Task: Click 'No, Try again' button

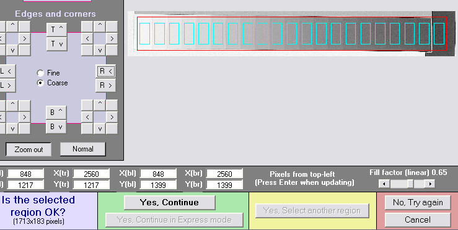Action: pos(418,203)
